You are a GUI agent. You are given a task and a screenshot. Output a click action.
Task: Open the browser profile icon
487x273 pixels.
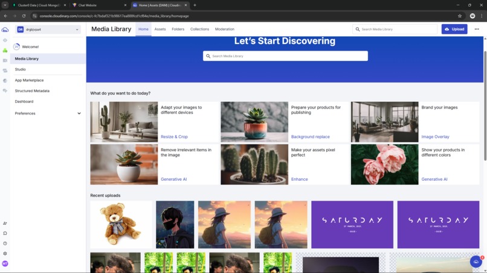tap(472, 16)
